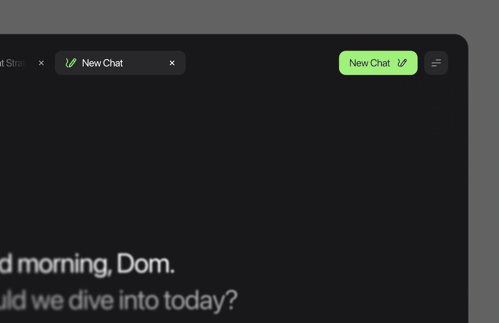Tap the white X icon on New Chat tab

[x=172, y=63]
